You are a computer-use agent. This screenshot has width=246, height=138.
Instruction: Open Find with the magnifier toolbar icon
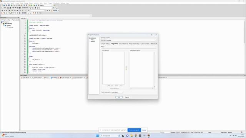(x=24, y=5)
